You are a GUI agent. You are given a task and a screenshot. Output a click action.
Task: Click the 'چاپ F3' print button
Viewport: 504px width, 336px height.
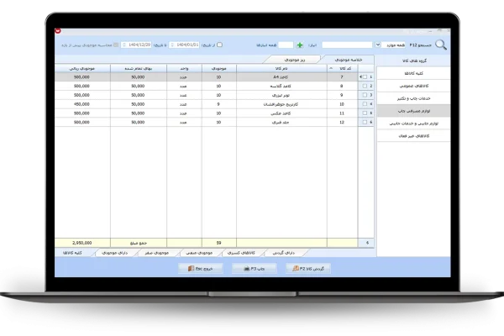point(255,269)
